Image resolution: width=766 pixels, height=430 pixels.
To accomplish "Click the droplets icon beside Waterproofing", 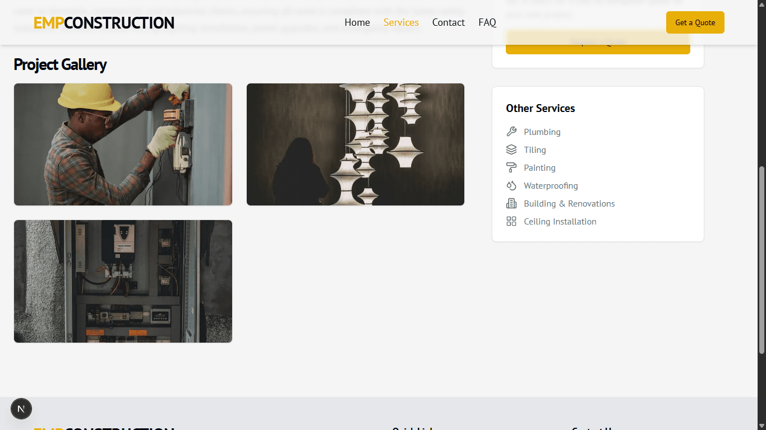I will 511,186.
